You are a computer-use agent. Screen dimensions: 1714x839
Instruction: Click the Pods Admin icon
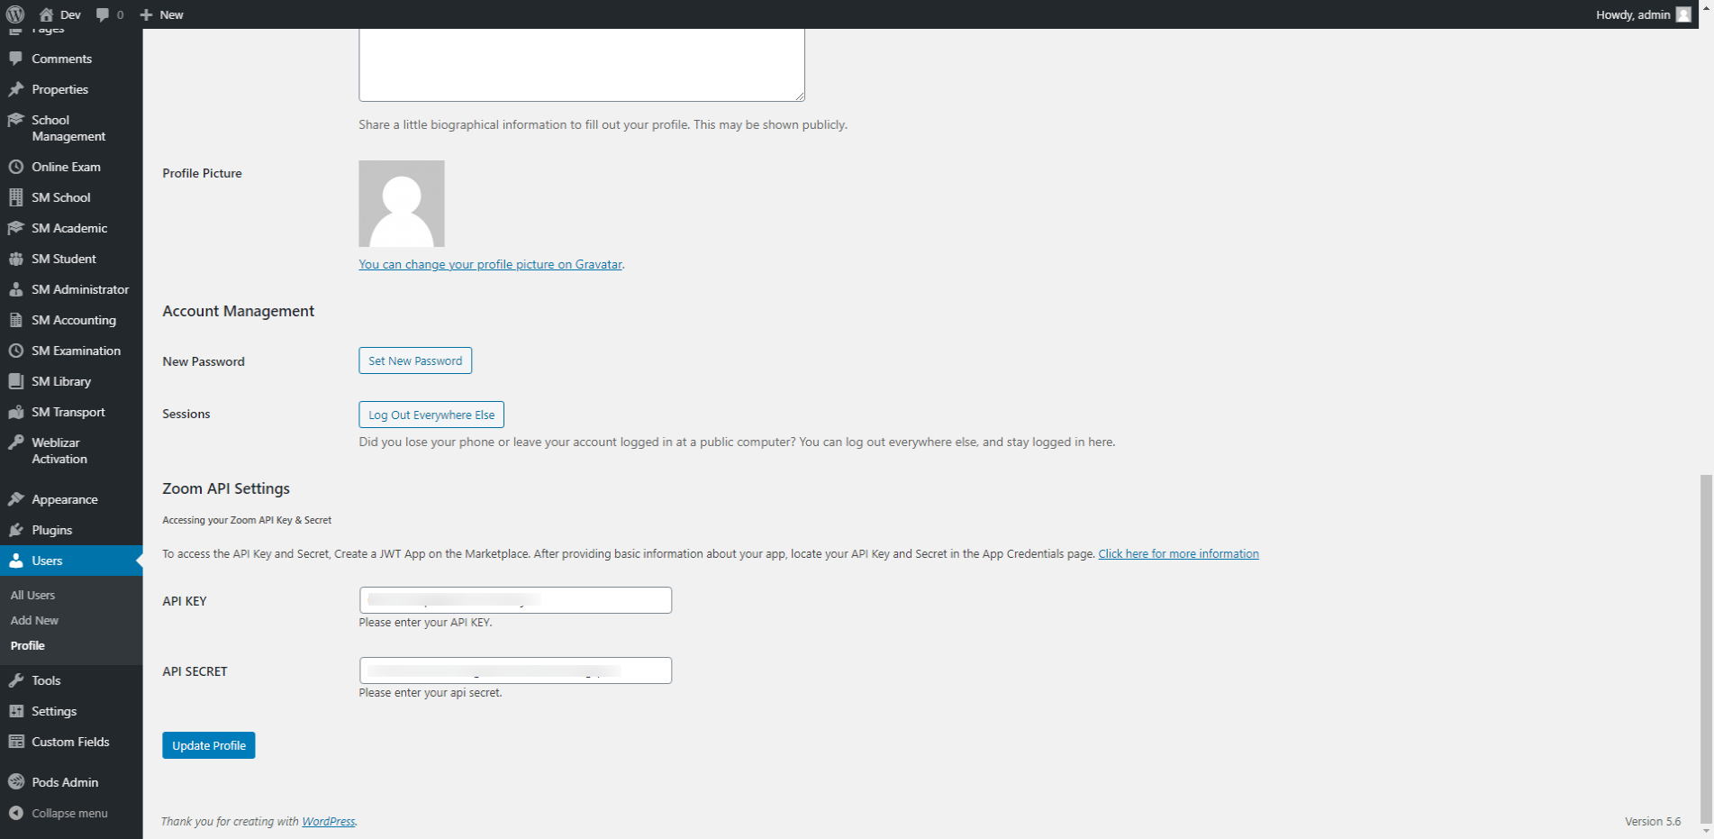[16, 782]
